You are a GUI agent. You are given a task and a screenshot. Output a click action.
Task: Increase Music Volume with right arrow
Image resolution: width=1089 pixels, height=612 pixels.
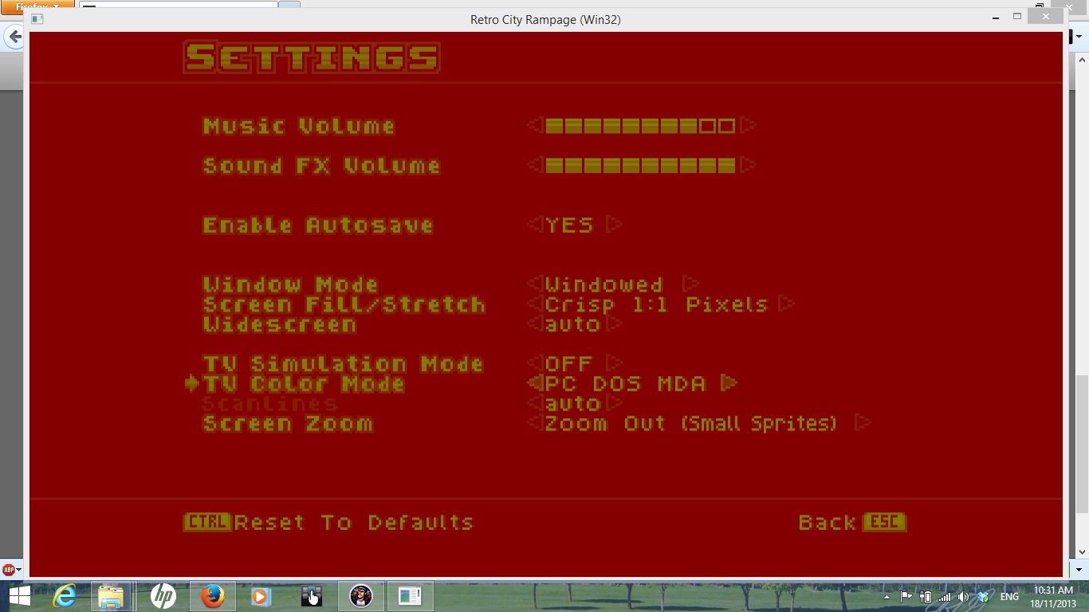point(748,125)
